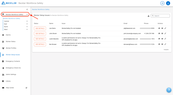Open the Alarms menu item
This screenshot has height=95, width=173.
pos(8,35)
